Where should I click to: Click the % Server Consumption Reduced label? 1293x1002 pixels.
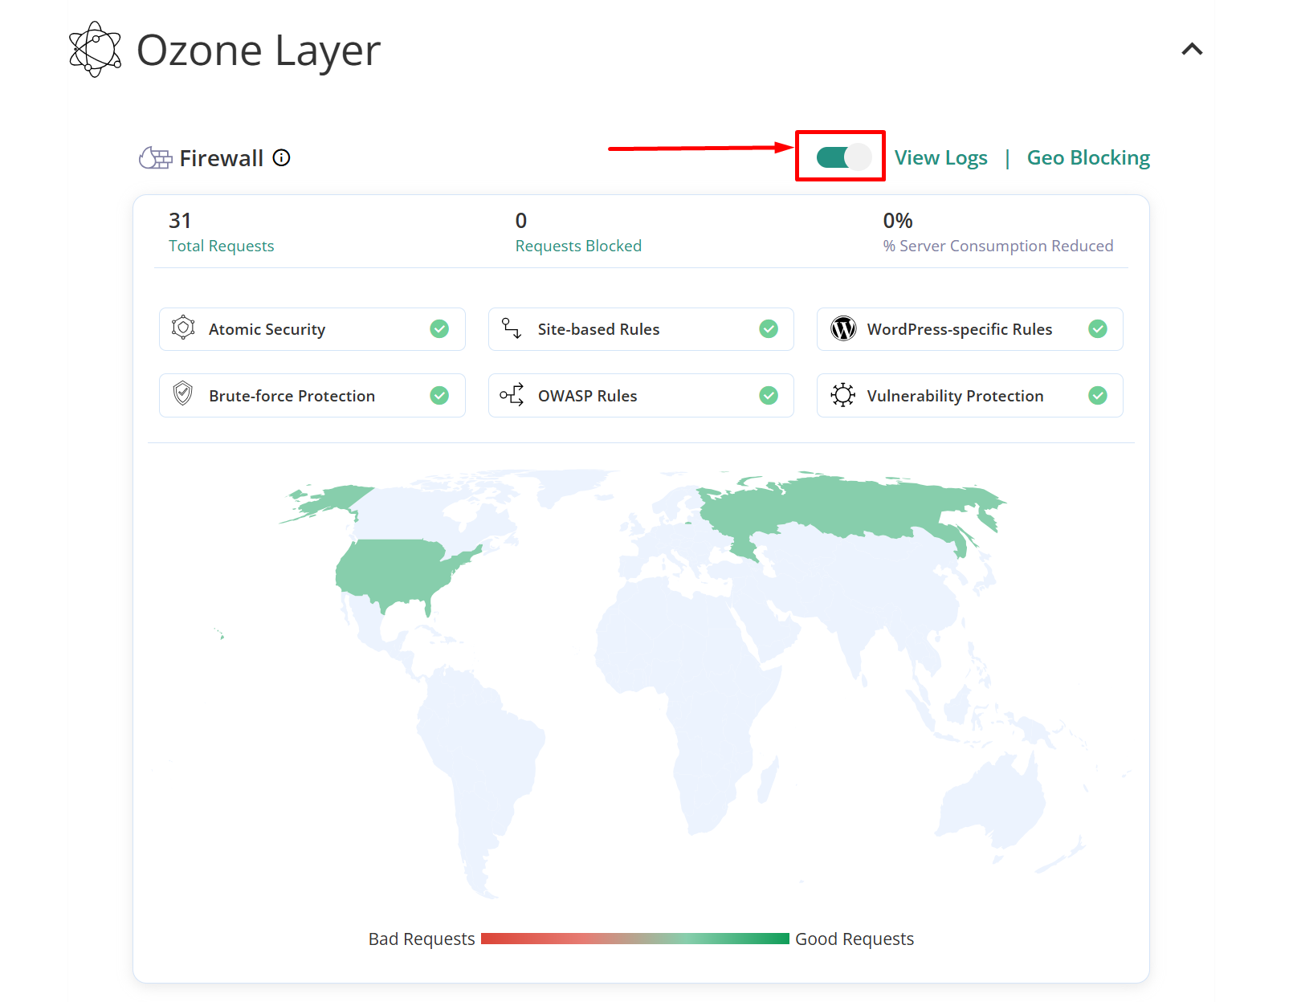[x=998, y=246]
